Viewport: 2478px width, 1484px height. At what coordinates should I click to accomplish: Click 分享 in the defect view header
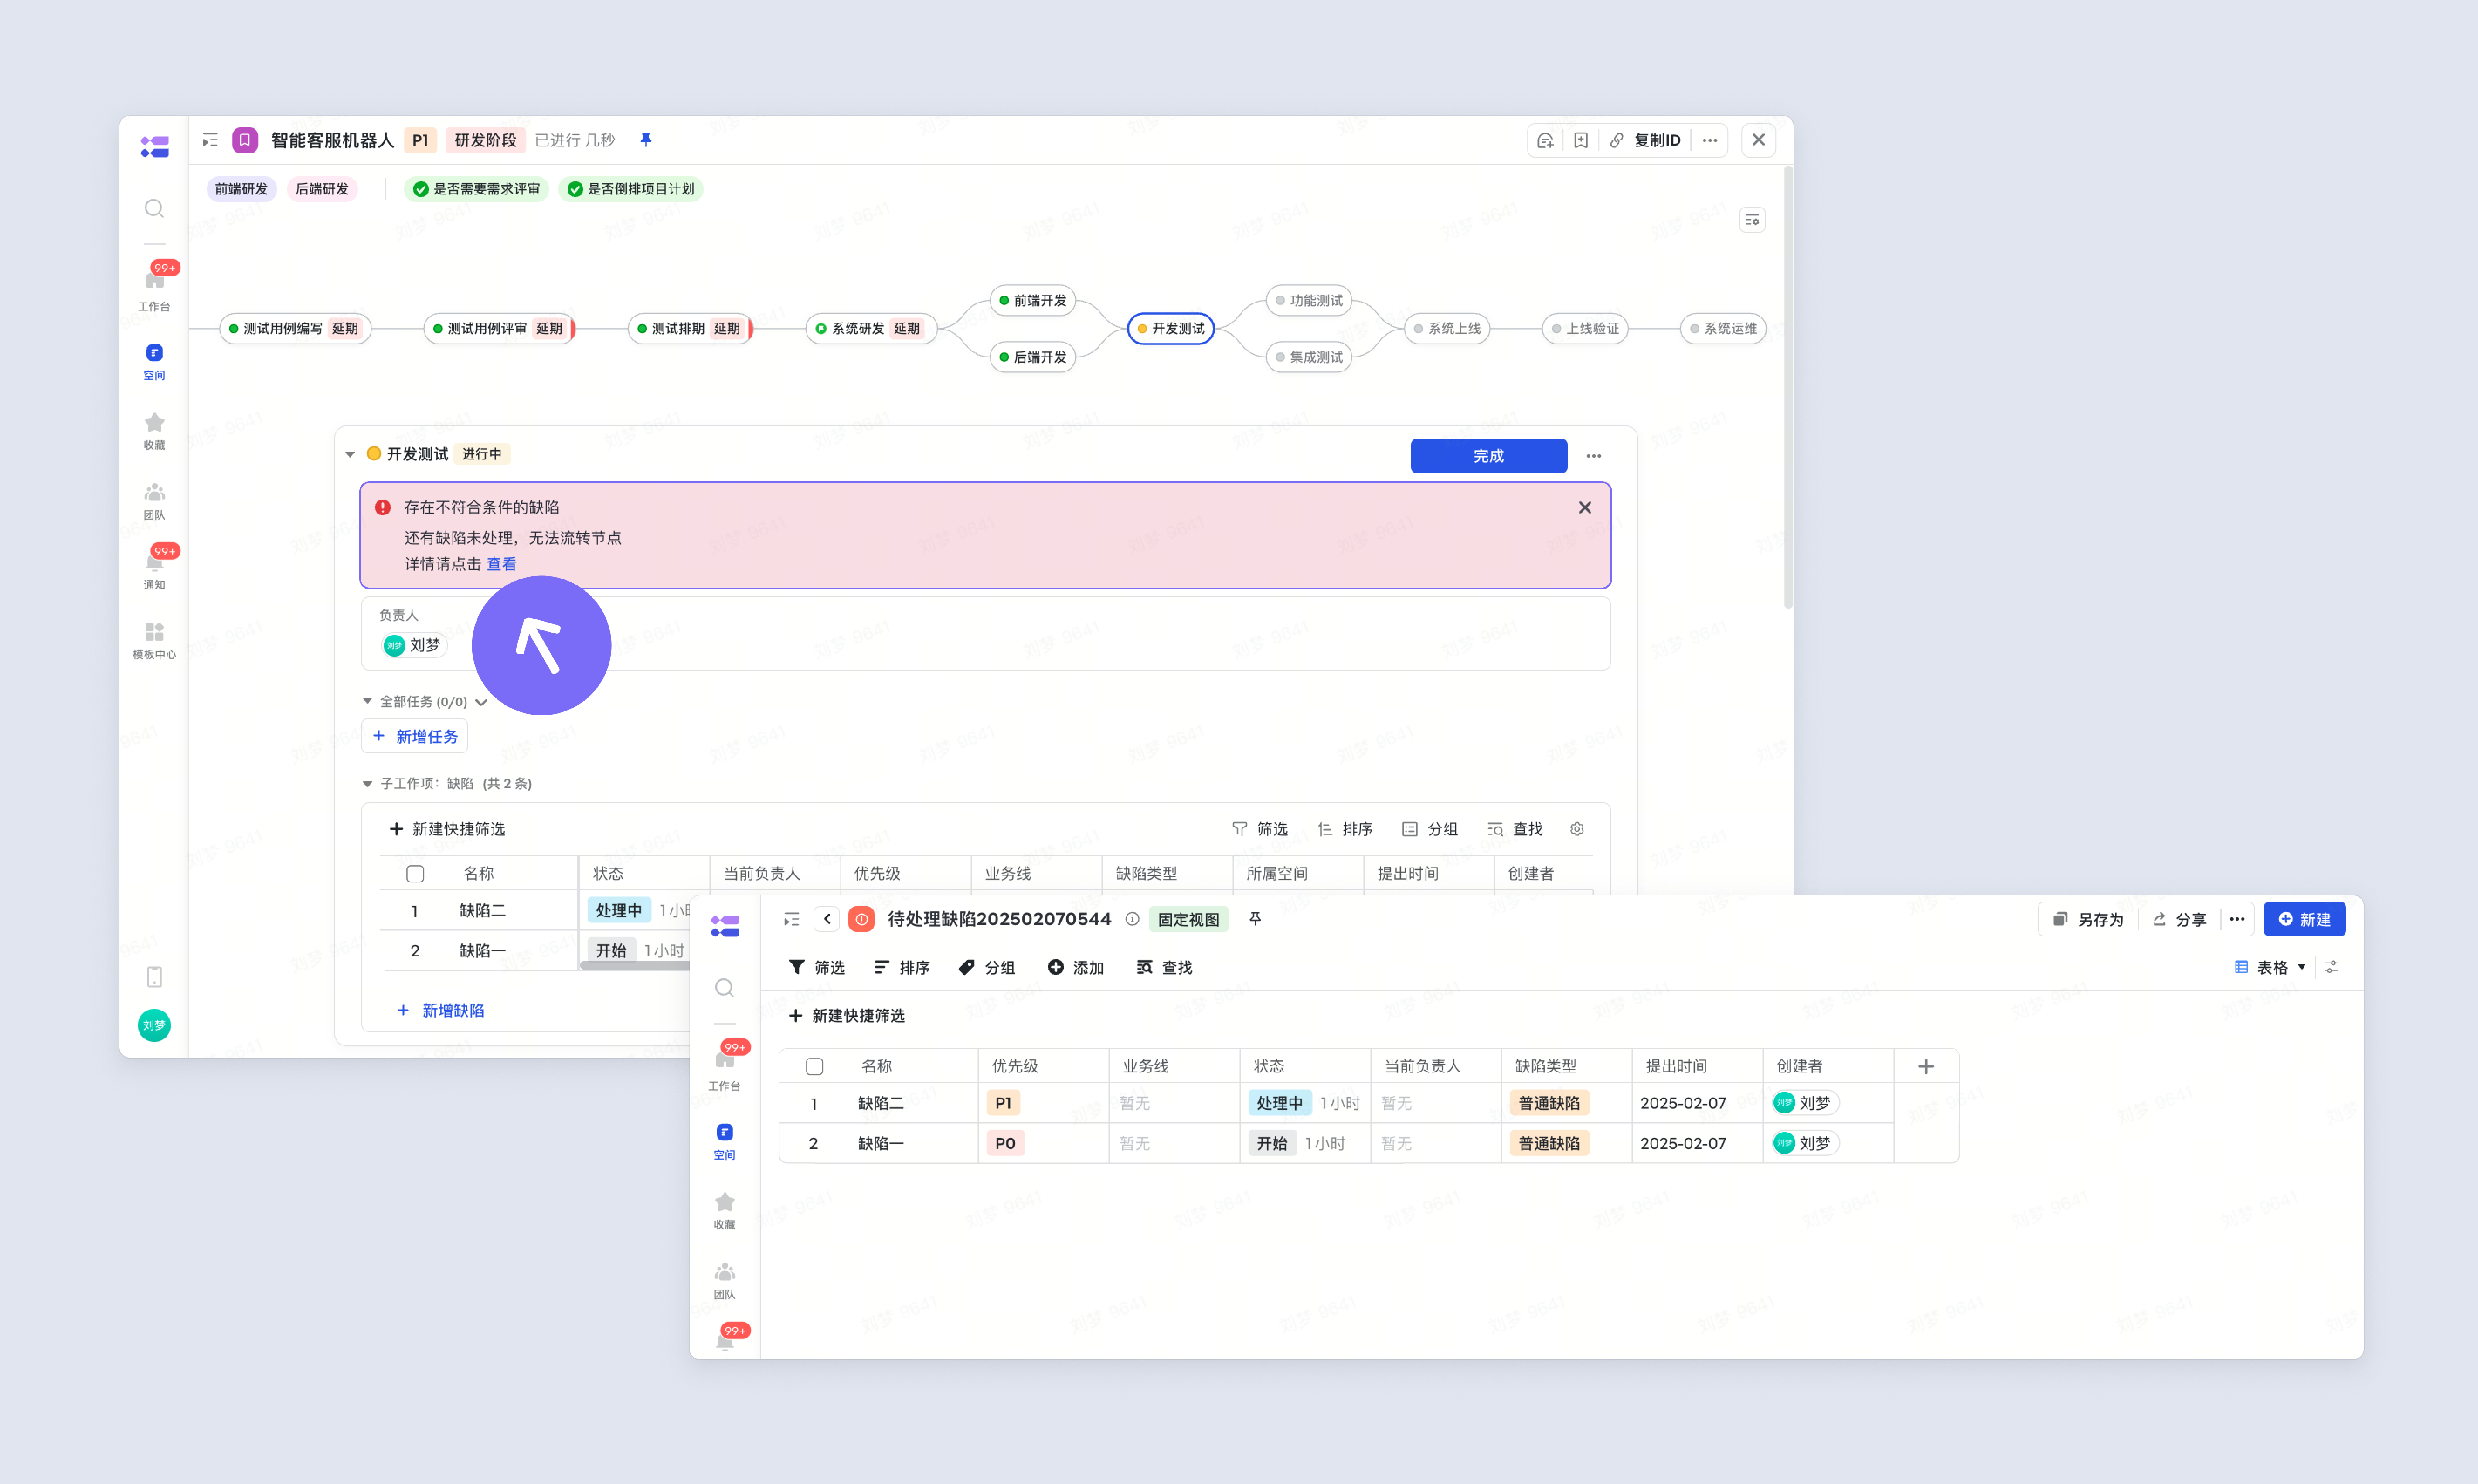click(2180, 919)
